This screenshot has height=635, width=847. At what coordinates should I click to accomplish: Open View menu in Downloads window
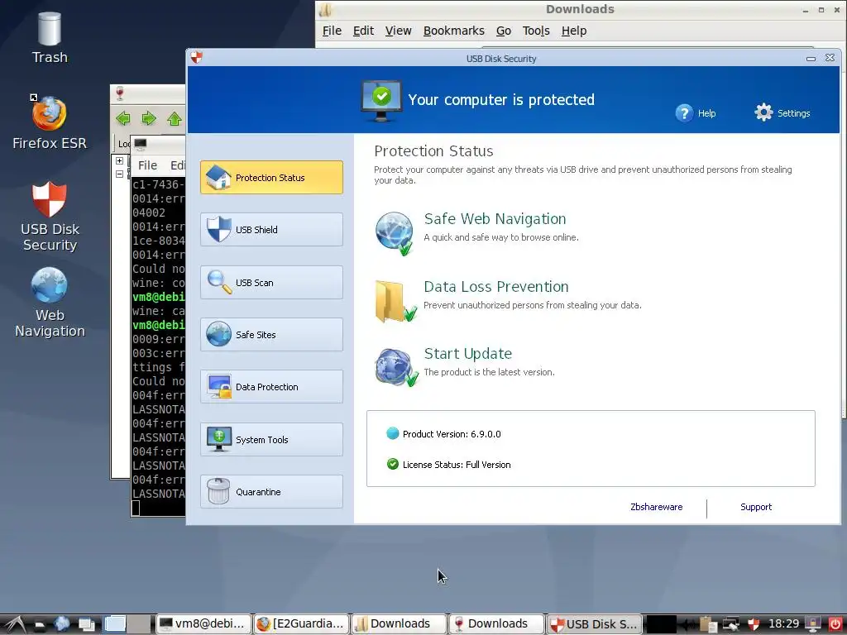coord(398,31)
